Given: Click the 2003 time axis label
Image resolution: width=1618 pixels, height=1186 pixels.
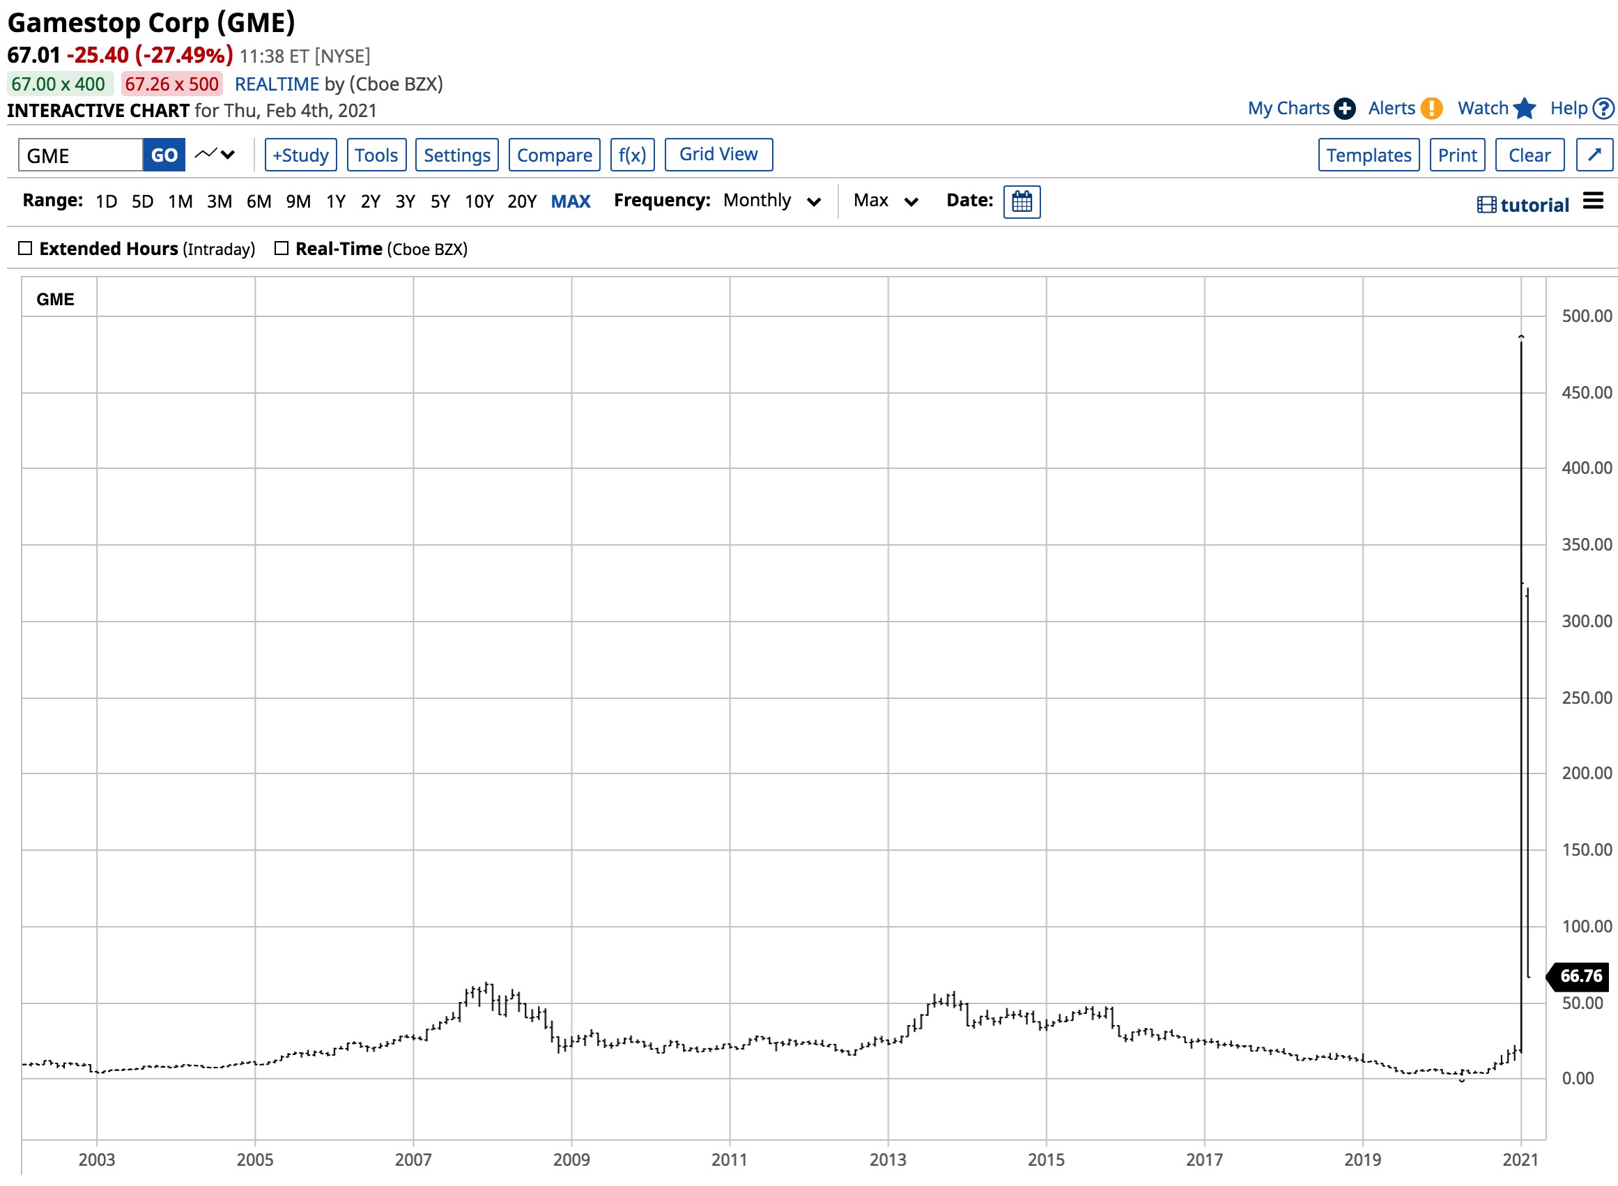Looking at the screenshot, I should (96, 1160).
